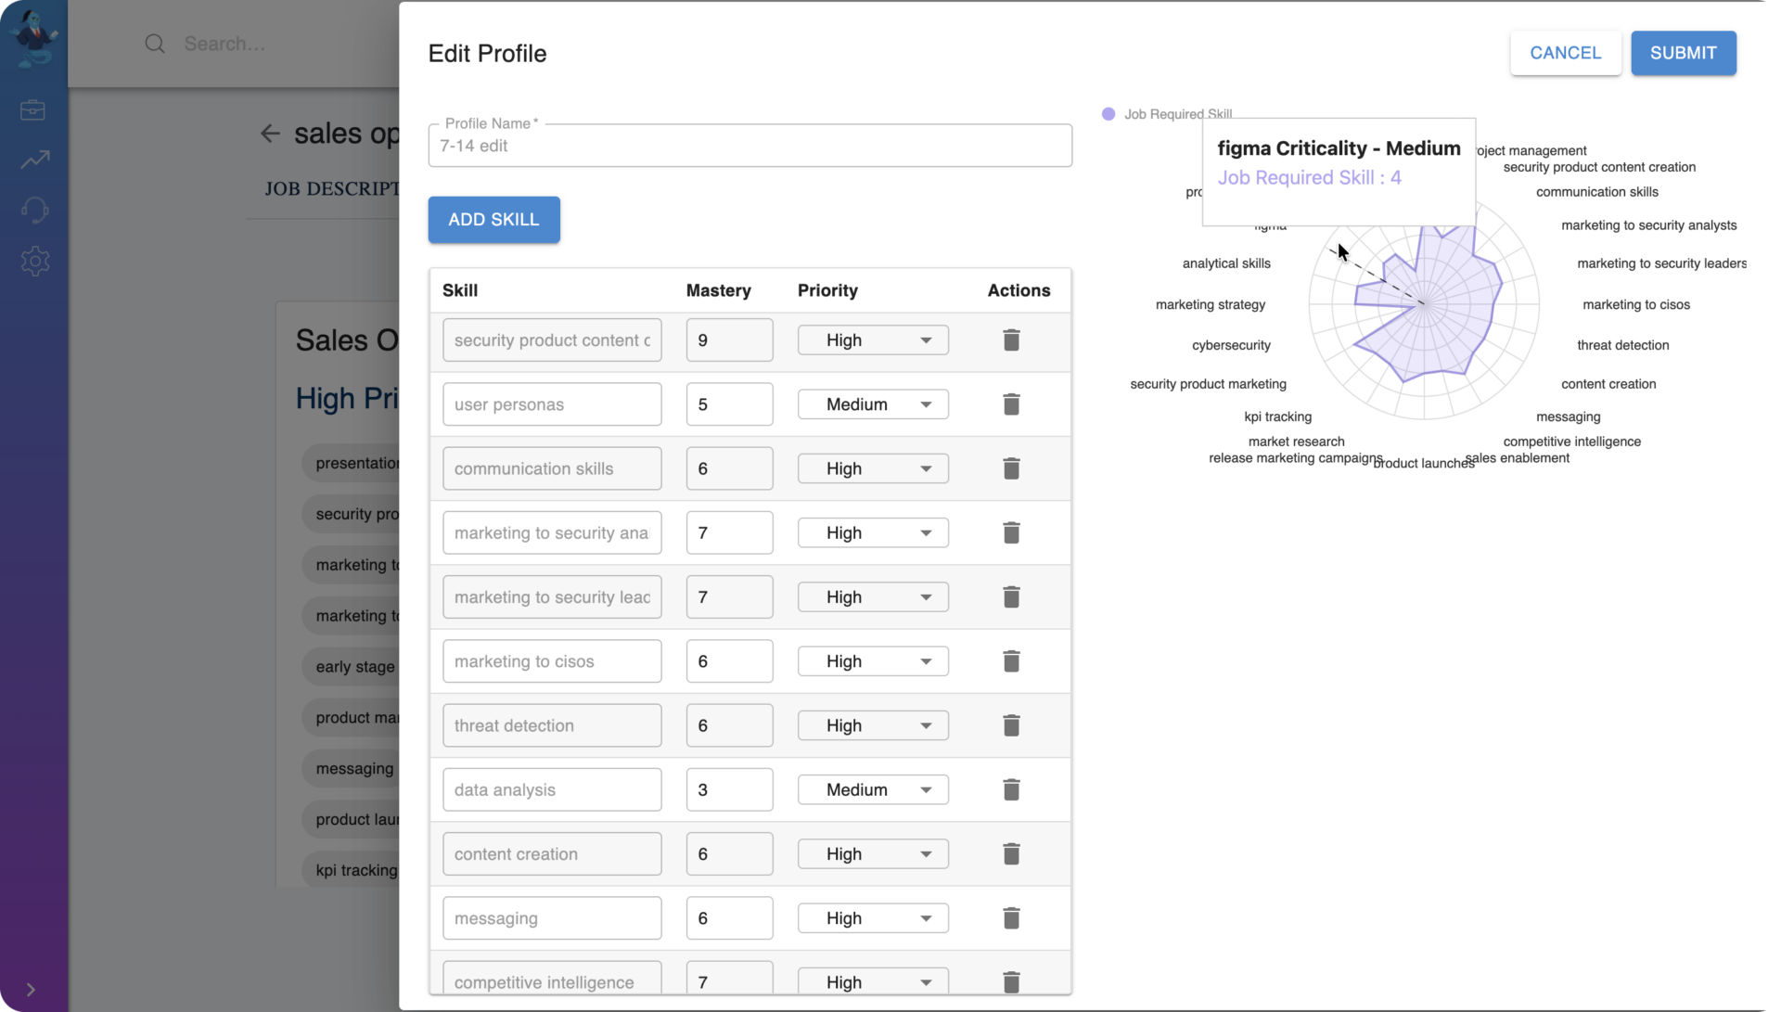The image size is (1781, 1012).
Task: Remove the marketing to security analysts row
Action: tap(1011, 532)
